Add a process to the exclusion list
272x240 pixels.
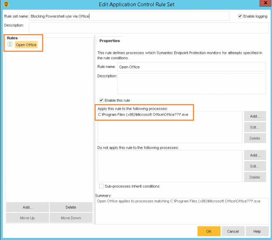(x=255, y=156)
